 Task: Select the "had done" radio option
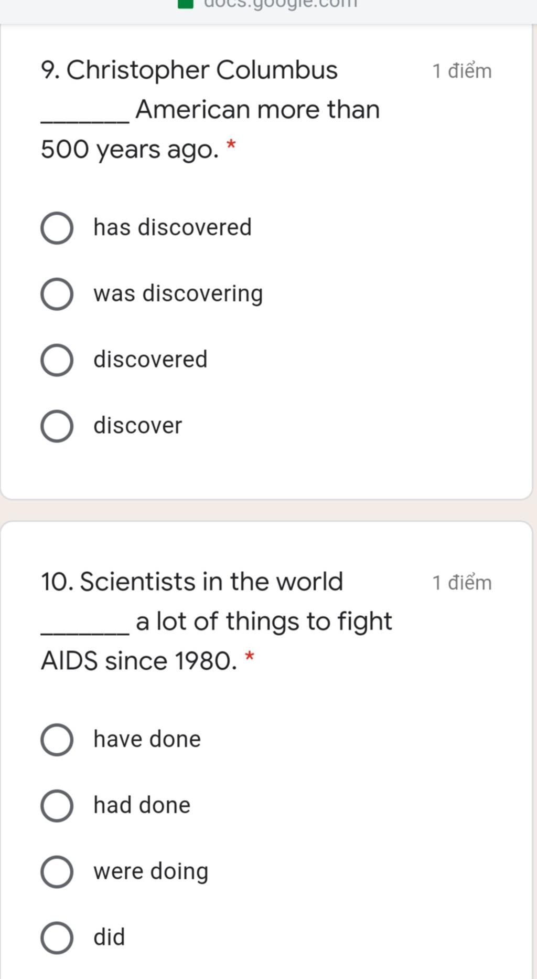(57, 806)
